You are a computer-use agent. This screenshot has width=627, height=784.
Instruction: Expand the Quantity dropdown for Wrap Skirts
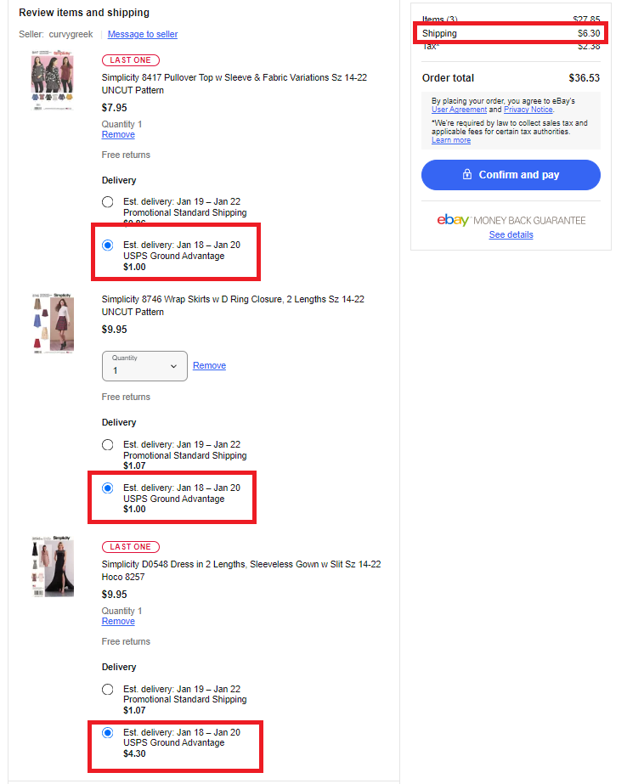point(144,366)
